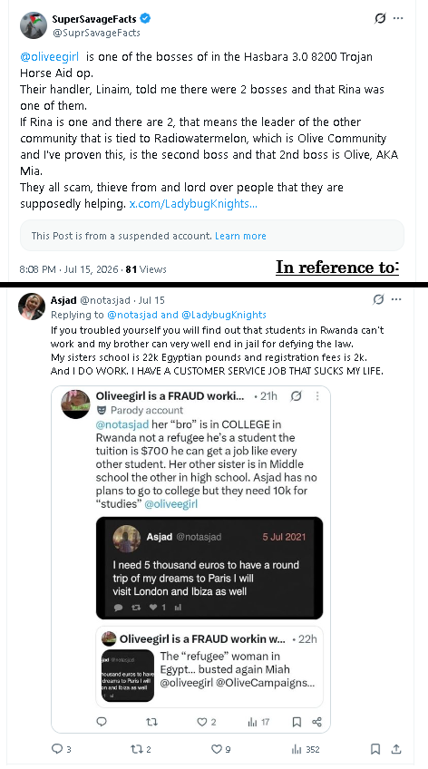The width and height of the screenshot is (428, 769).
Task: Open more options on Asjad's reply
Action: [x=396, y=299]
